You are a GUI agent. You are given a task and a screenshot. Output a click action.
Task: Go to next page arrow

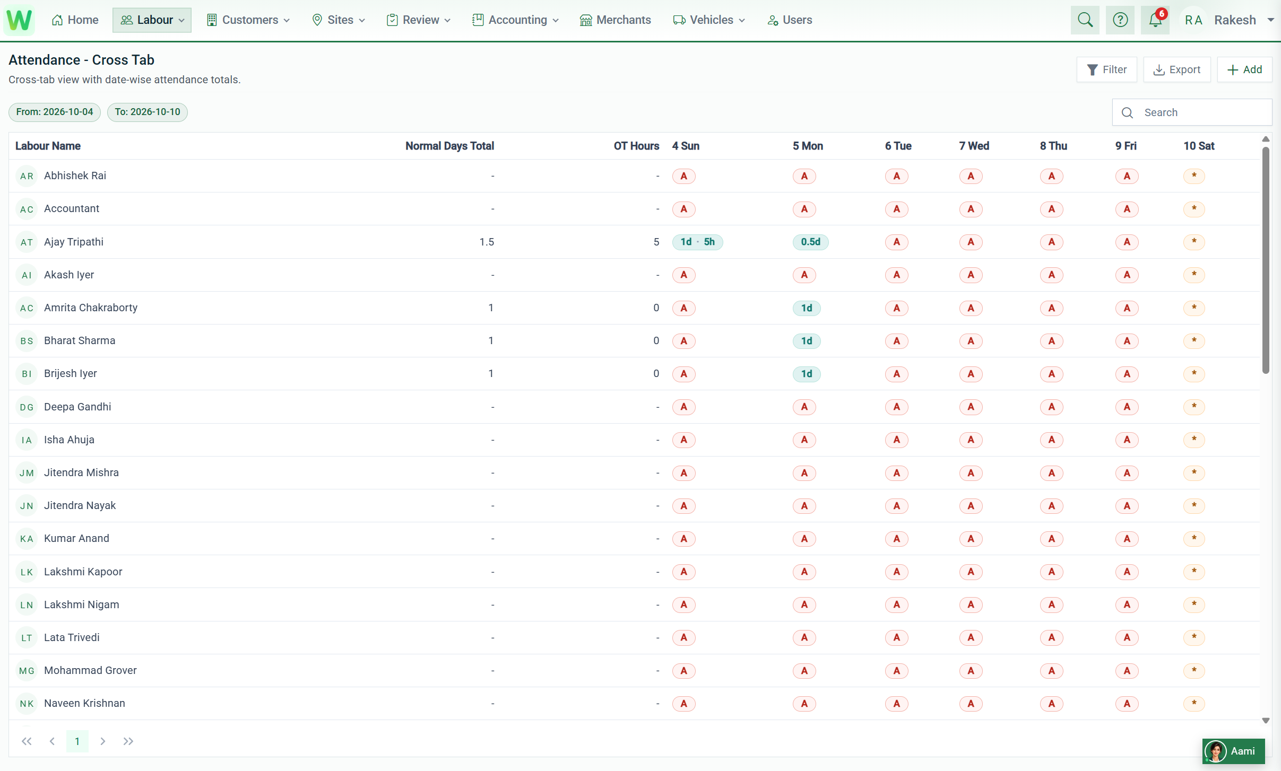click(x=103, y=741)
